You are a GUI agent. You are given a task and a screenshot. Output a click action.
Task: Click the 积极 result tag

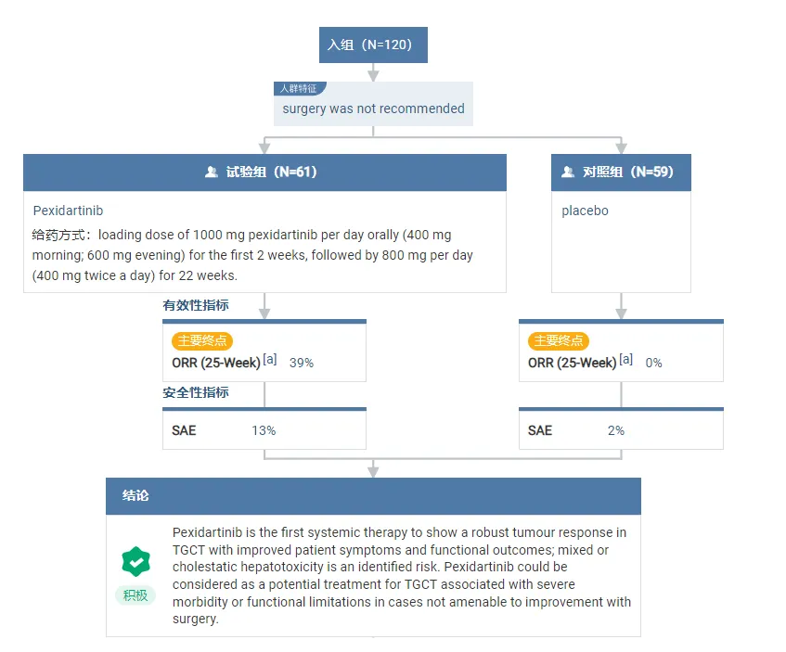click(135, 595)
